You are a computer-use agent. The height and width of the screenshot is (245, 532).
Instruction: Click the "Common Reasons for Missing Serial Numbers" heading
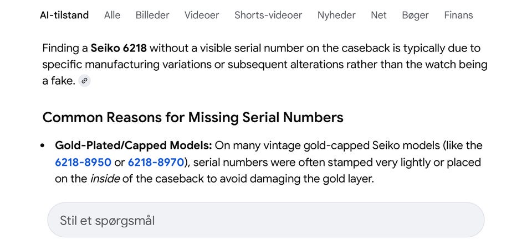pos(193,117)
